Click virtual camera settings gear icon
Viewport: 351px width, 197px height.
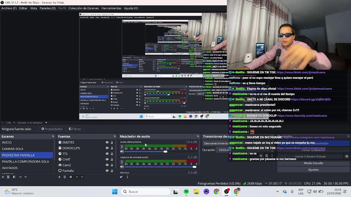347,157
